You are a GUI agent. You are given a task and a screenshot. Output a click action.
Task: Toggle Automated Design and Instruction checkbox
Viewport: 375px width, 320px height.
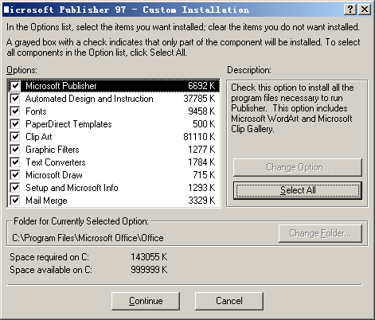(15, 99)
